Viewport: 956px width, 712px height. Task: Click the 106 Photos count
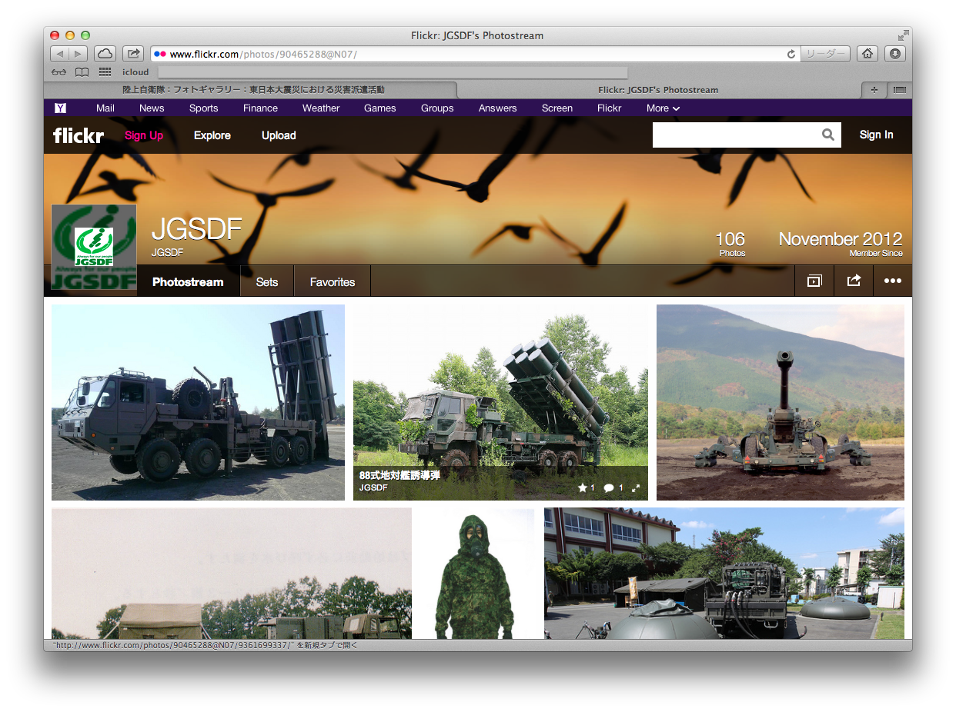pos(730,243)
